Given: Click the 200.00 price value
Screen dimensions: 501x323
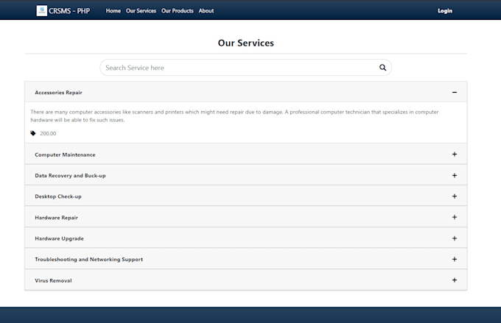Looking at the screenshot, I should (48, 133).
